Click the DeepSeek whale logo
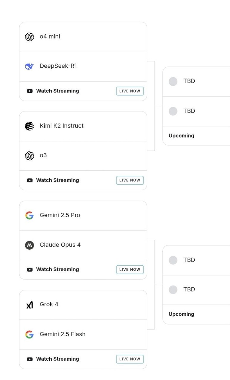The image size is (230, 380). tap(29, 66)
